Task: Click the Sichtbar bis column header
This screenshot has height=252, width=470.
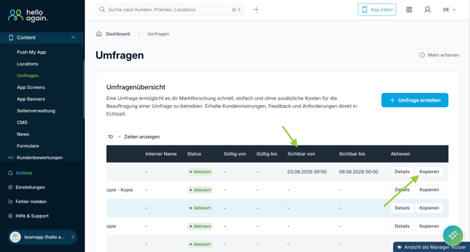Action: (x=352, y=154)
